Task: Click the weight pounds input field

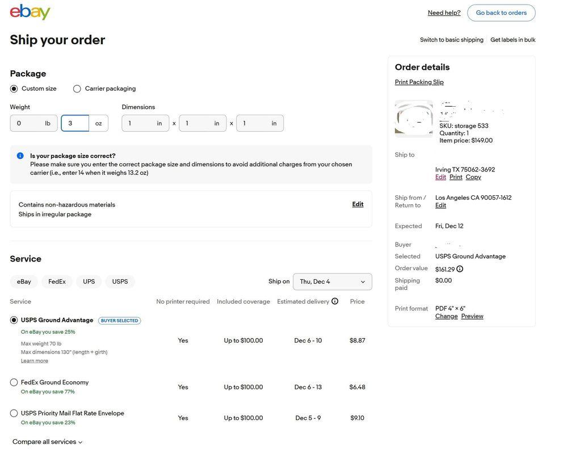Action: pos(33,123)
